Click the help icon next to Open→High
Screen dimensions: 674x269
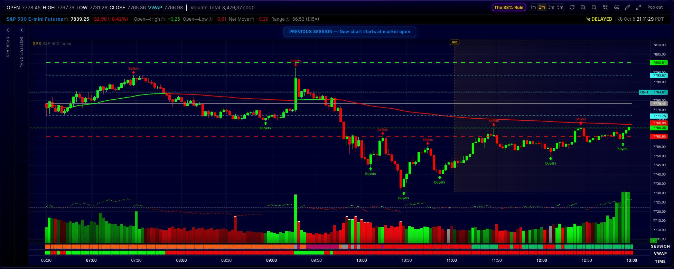pos(163,19)
